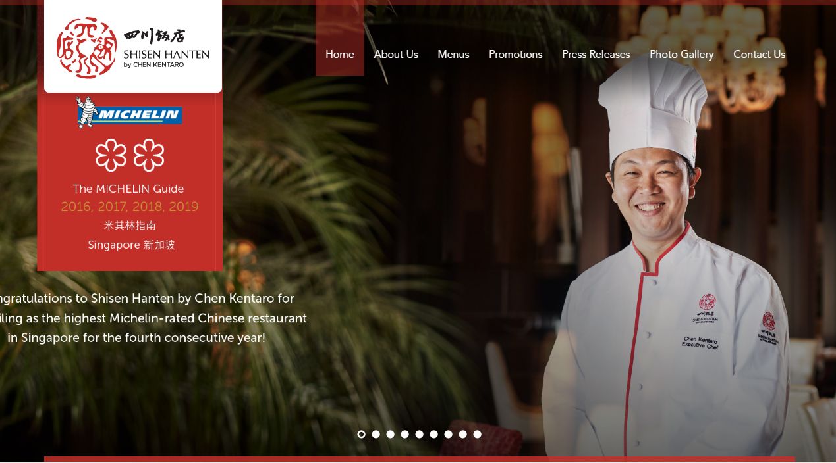View the Photo Gallery page
This screenshot has width=836, height=463.
[682, 54]
